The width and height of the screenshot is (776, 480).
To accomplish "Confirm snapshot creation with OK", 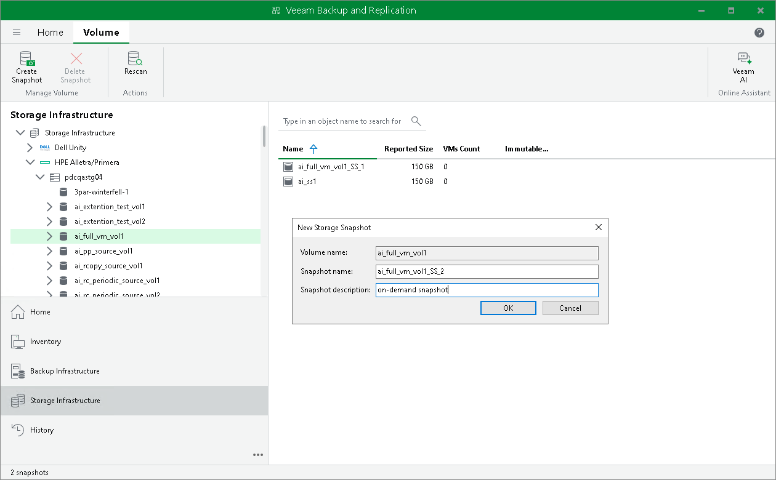I will pyautogui.click(x=508, y=308).
